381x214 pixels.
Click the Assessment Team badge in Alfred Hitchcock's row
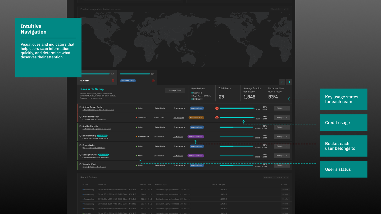pos(196,118)
